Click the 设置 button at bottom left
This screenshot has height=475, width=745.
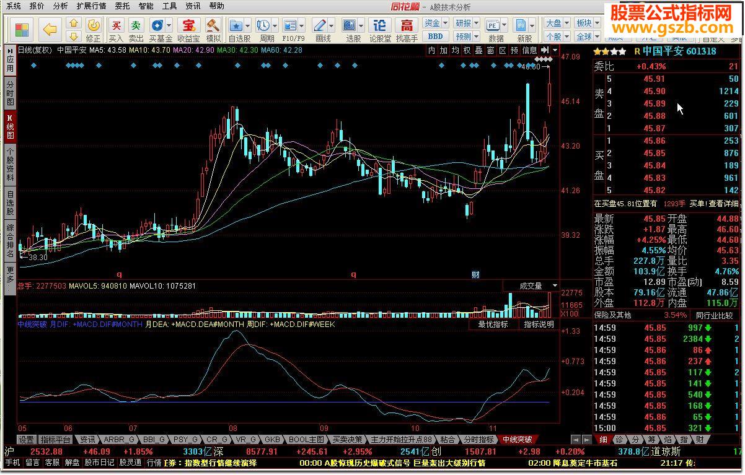[x=27, y=440]
